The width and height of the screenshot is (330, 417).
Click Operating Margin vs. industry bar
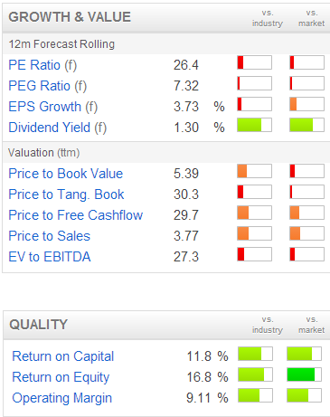point(255,395)
